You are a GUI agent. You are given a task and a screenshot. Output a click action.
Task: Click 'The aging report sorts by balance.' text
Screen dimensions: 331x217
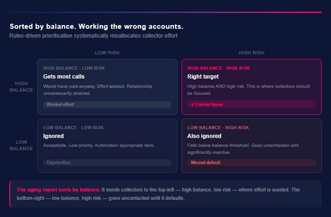click(59, 190)
